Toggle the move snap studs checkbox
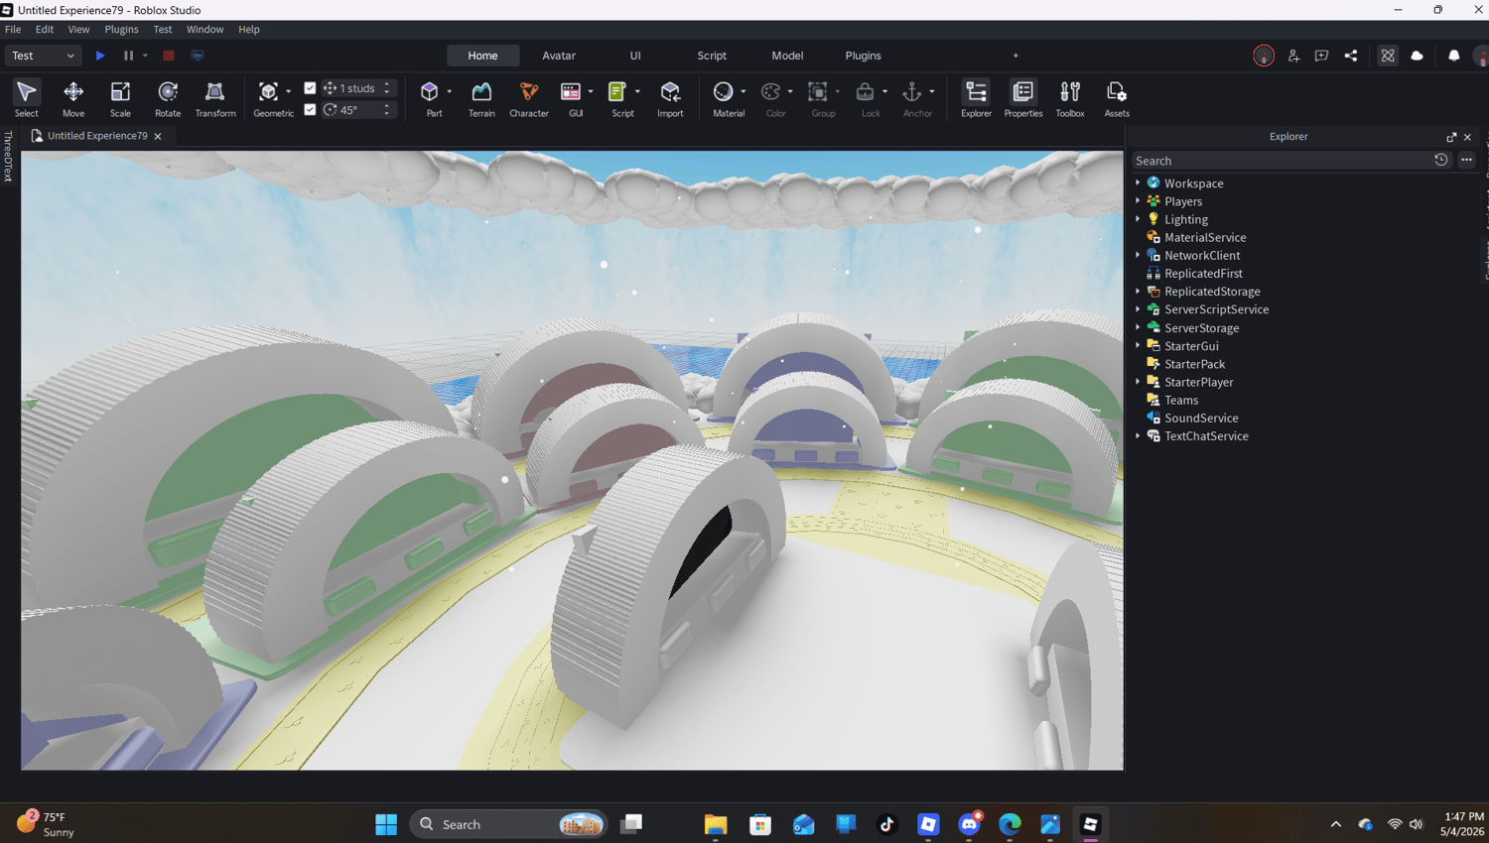Screen dimensions: 1489x843 click(x=310, y=88)
